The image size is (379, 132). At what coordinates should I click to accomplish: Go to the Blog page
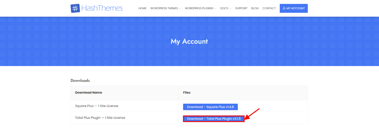tap(255, 8)
